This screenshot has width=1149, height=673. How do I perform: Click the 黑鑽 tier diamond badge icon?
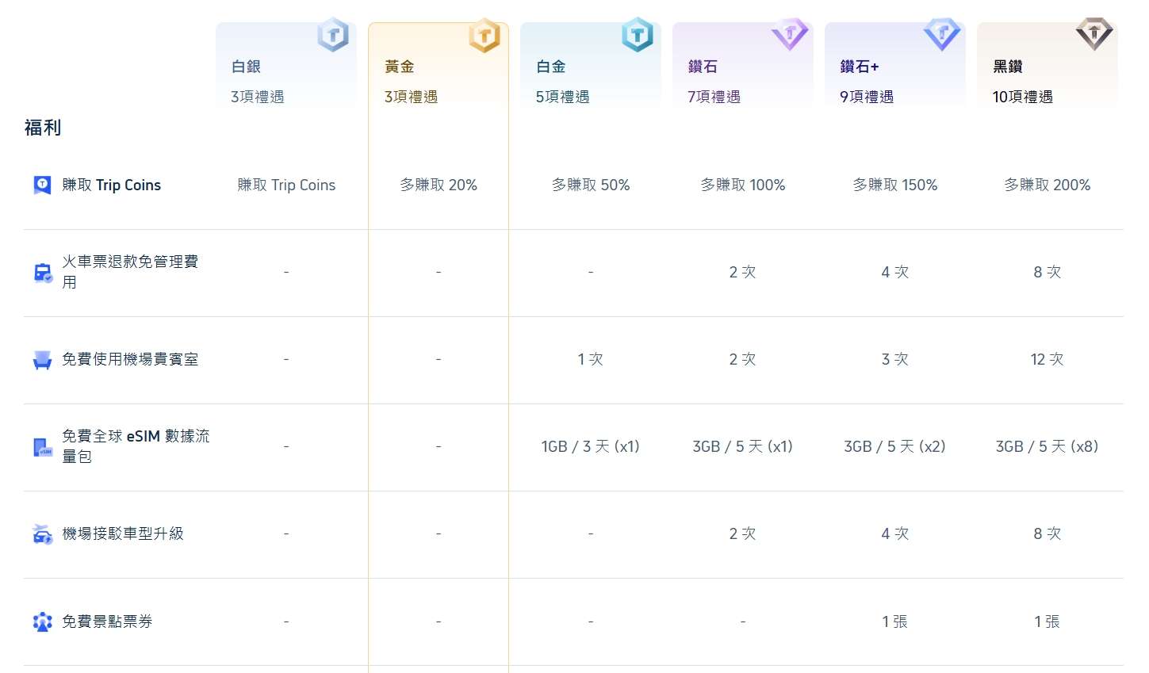coord(1094,35)
